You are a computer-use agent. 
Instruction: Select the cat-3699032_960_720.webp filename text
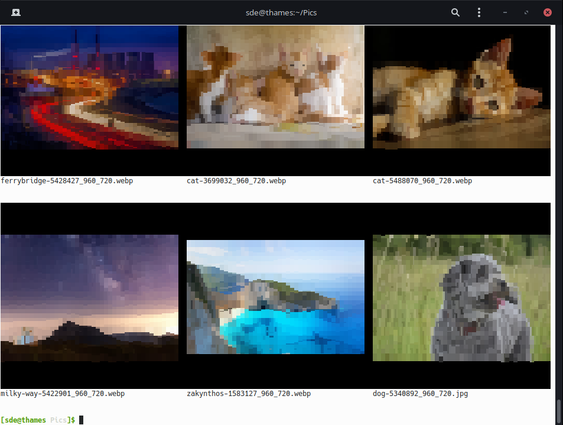coord(236,180)
